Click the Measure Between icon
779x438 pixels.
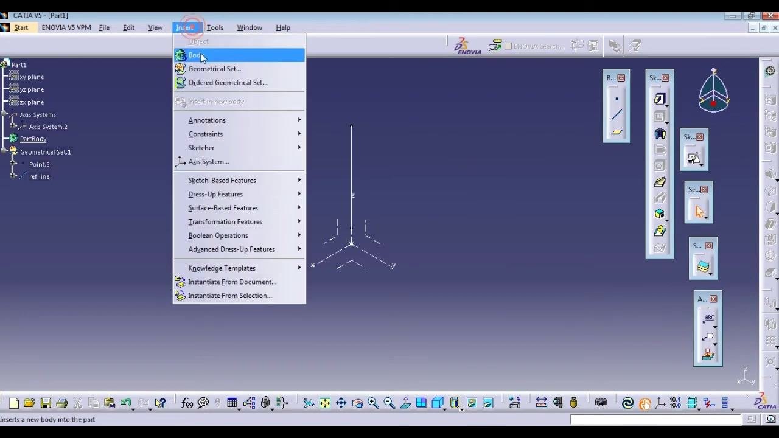pyautogui.click(x=541, y=403)
